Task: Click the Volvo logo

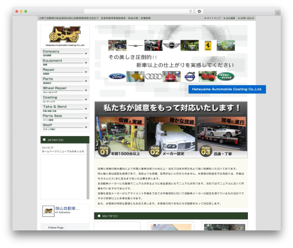Action: 190,76
